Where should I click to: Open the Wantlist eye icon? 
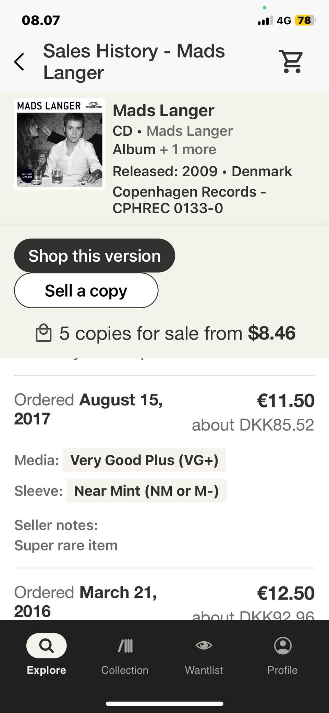[x=204, y=646]
